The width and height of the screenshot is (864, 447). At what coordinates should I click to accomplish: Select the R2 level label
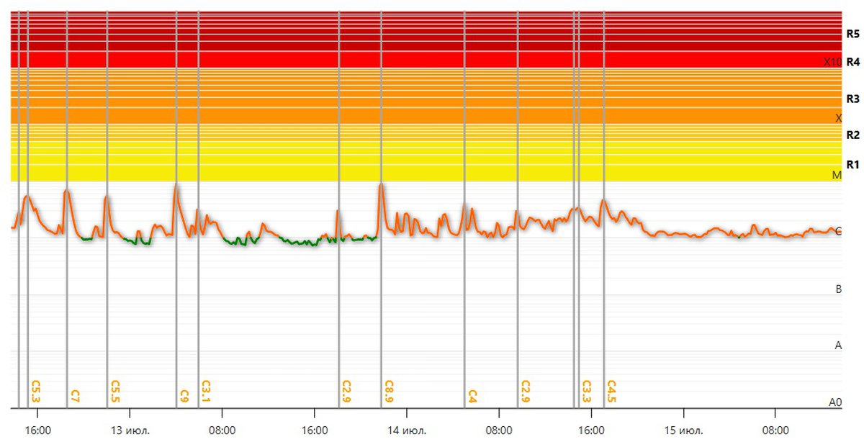(852, 135)
